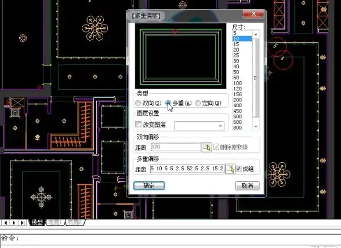This screenshot has height=248, width=341.
Task: Select size 10 in the 尺寸 list
Action: 242,39
